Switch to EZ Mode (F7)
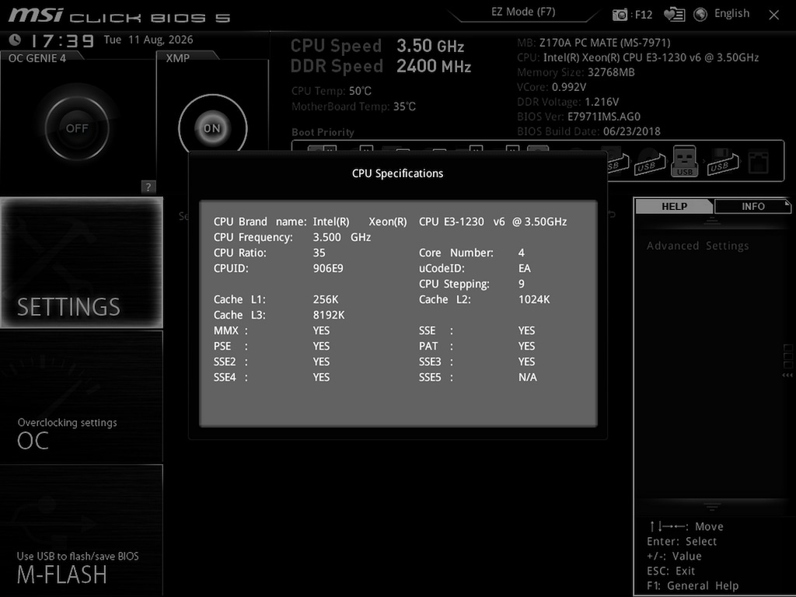796x597 pixels. click(x=523, y=12)
